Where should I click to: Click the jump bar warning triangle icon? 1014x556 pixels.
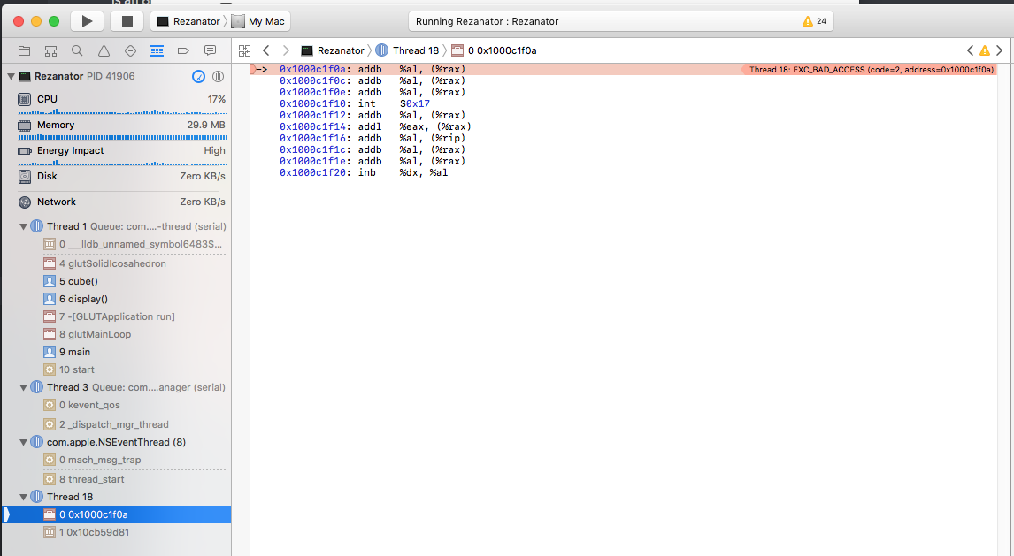point(984,50)
